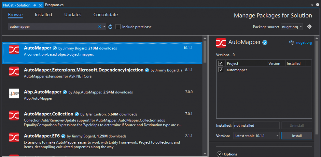The height and width of the screenshot is (157, 321).
Task: Open the Package source nuget.org dropdown
Action: coord(292,27)
